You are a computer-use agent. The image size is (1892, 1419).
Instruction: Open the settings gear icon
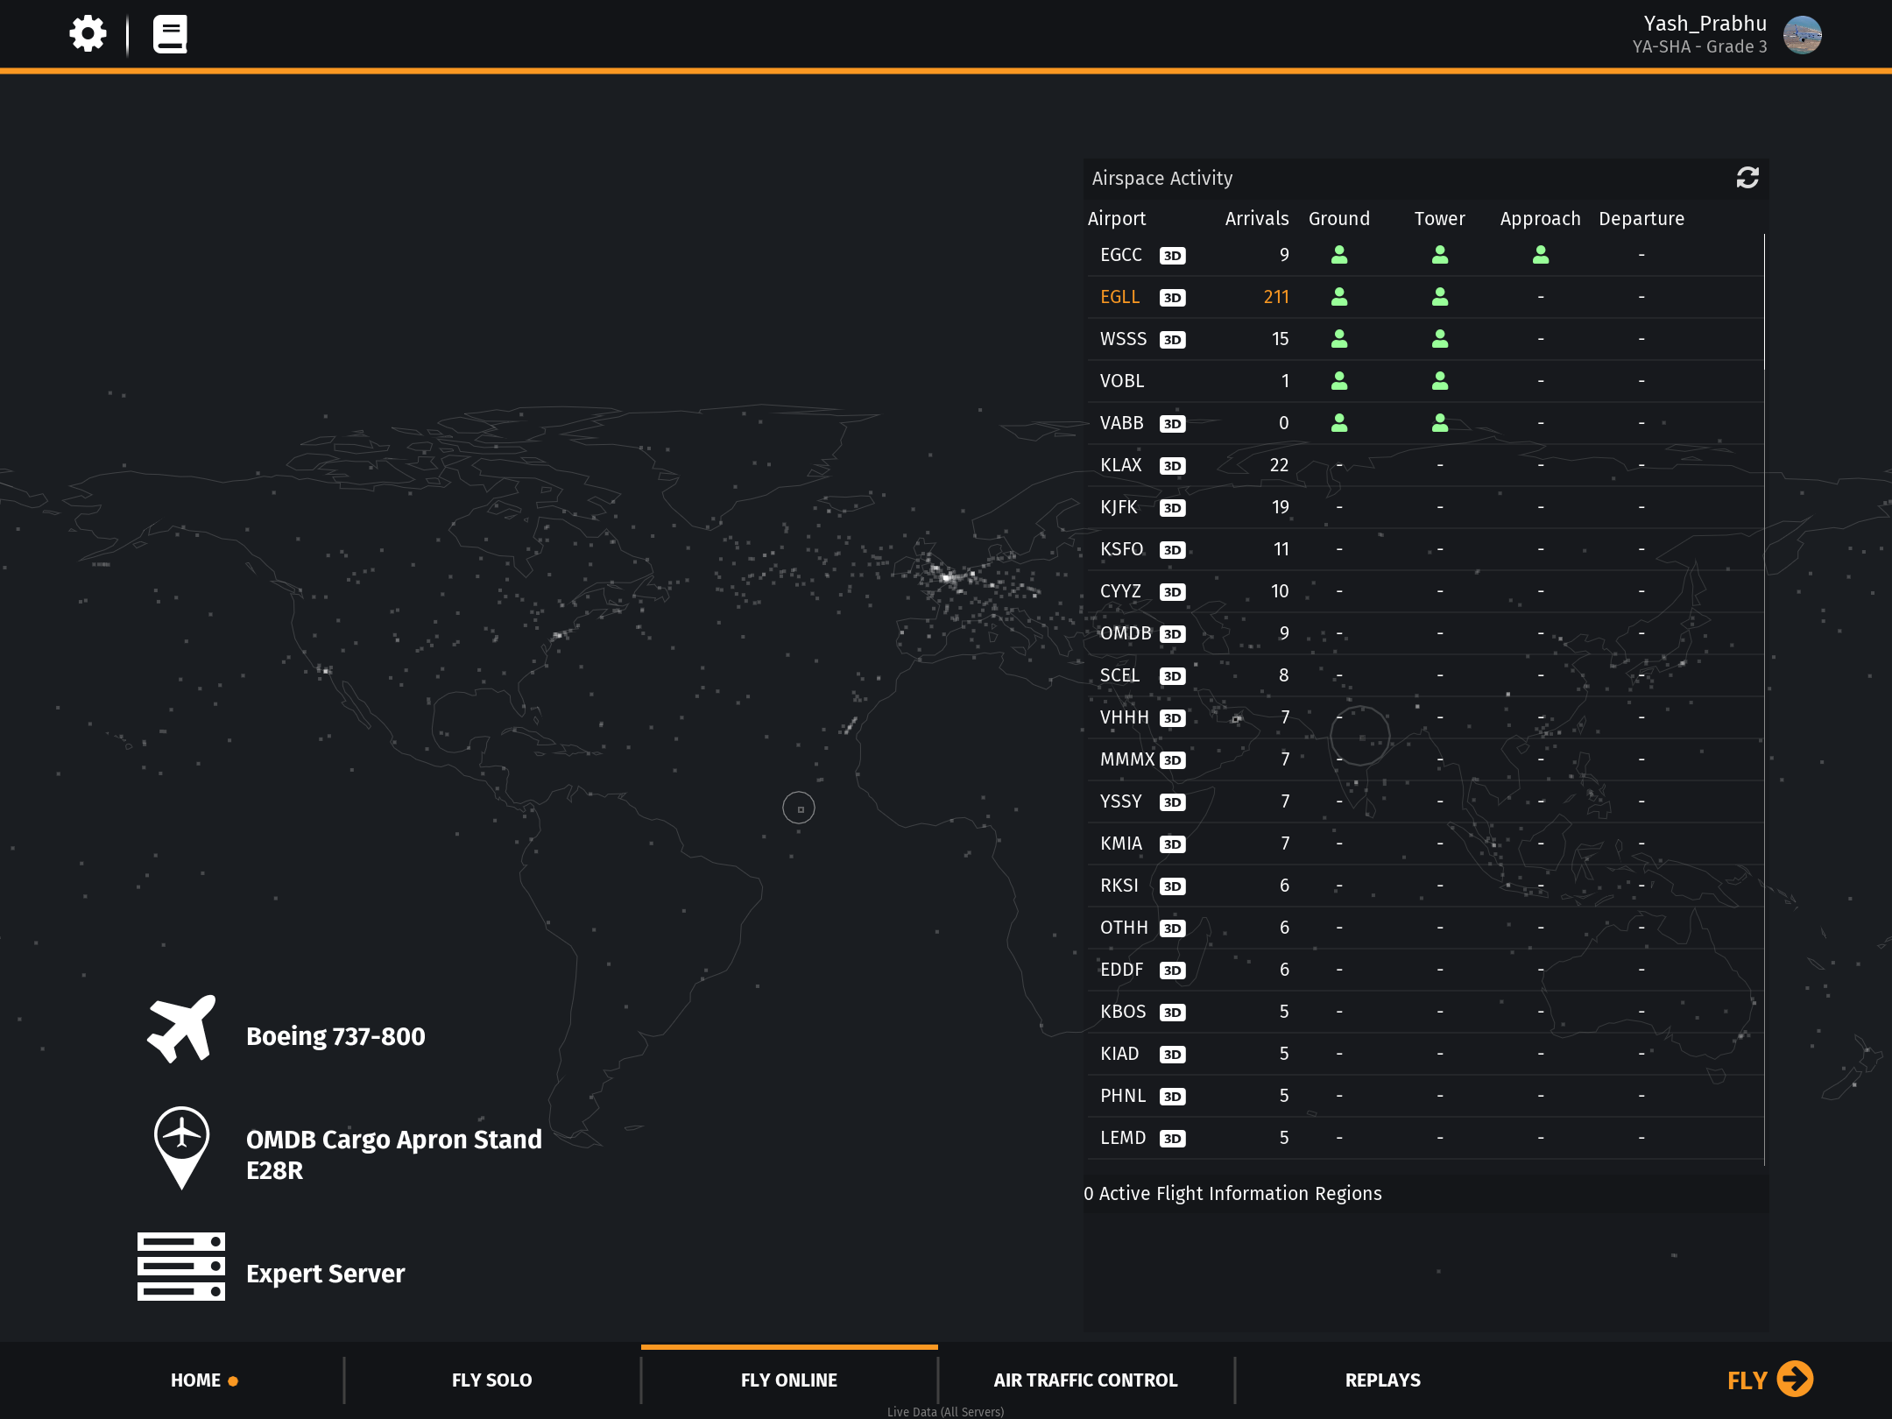coord(88,34)
